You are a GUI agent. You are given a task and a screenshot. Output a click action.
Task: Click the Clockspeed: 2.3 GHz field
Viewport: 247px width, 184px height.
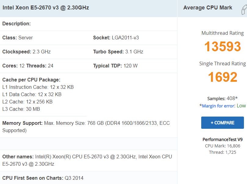(x=27, y=52)
